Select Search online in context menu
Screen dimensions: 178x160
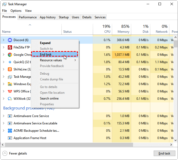49,98
